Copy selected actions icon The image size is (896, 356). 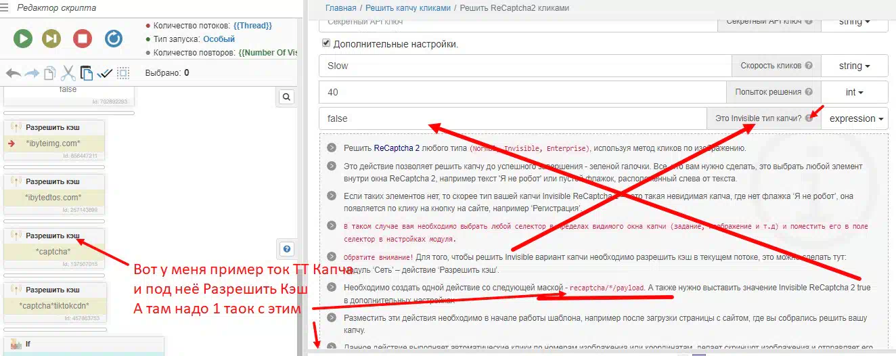(x=50, y=73)
